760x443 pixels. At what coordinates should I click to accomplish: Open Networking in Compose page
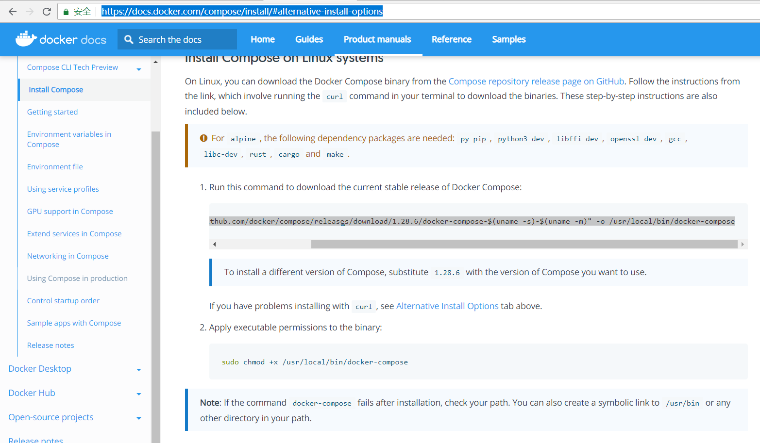68,256
